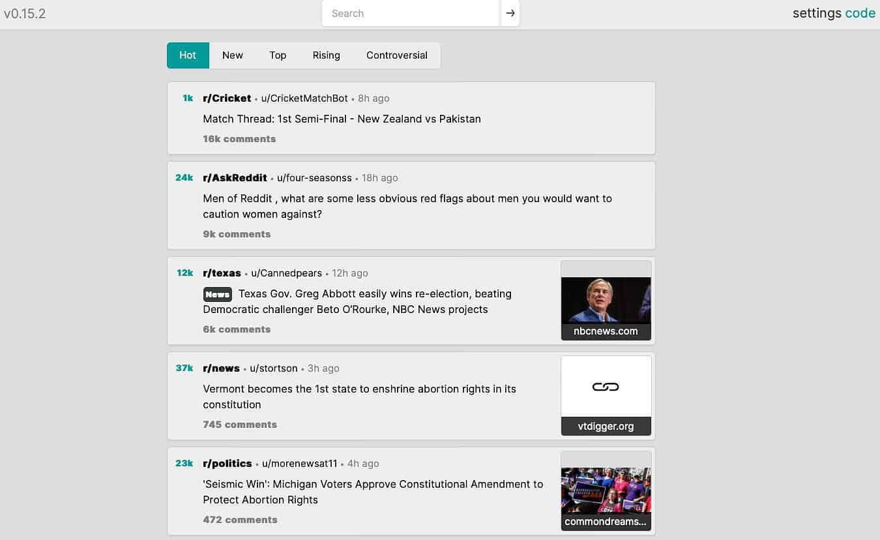Screen dimensions: 880x540
Task: Show Rising posts tab
Action: (x=326, y=55)
